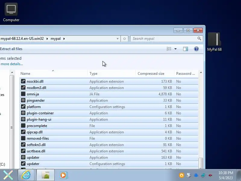Sort by the Name column header
This screenshot has height=181, width=241.
54,74
